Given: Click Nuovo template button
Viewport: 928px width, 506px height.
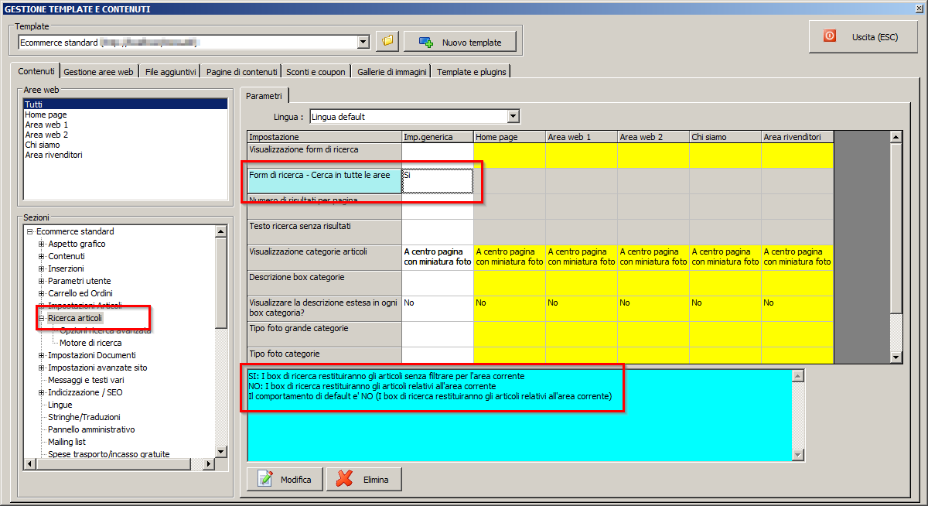Looking at the screenshot, I should 459,42.
